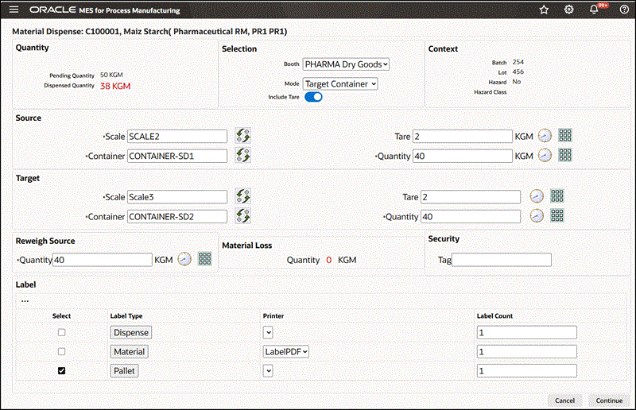Open the hamburger navigation menu
The width and height of the screenshot is (636, 410).
coord(14,10)
